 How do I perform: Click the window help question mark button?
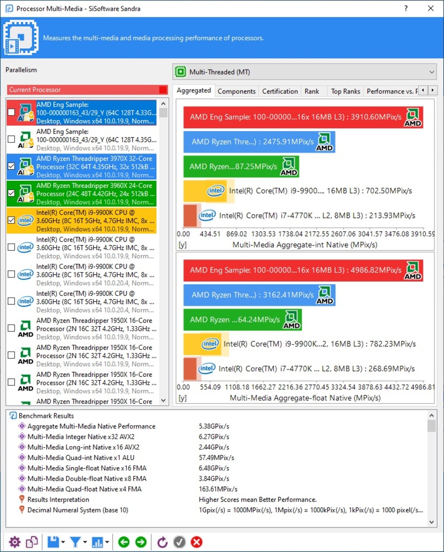click(406, 8)
